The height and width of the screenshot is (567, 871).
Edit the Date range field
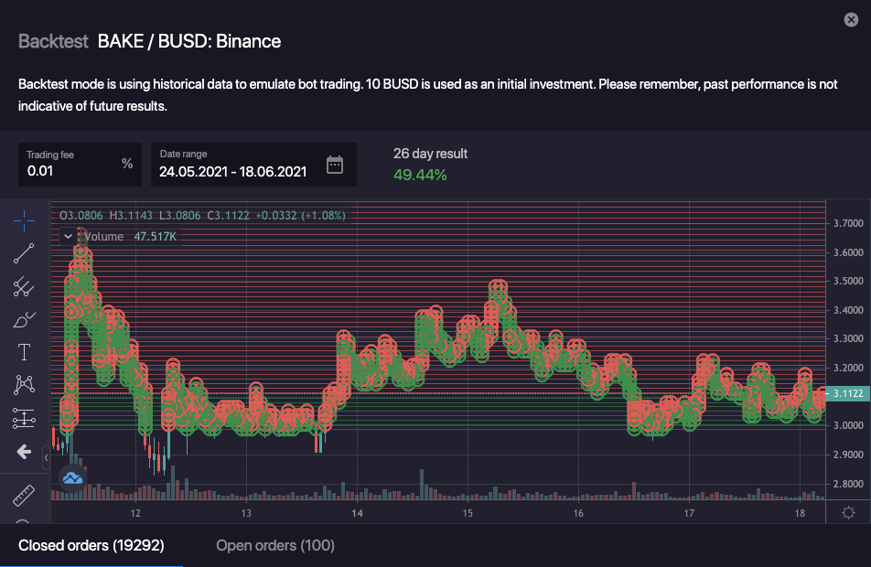pyautogui.click(x=253, y=165)
